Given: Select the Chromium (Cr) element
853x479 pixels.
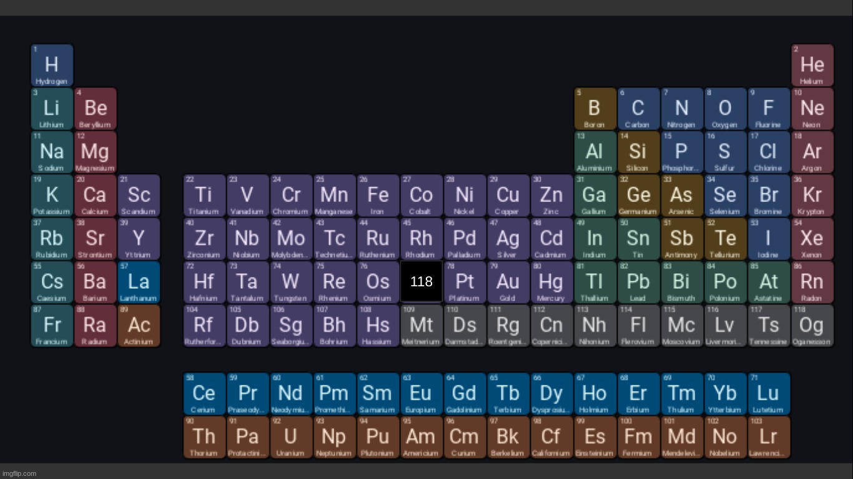Looking at the screenshot, I should [x=291, y=195].
